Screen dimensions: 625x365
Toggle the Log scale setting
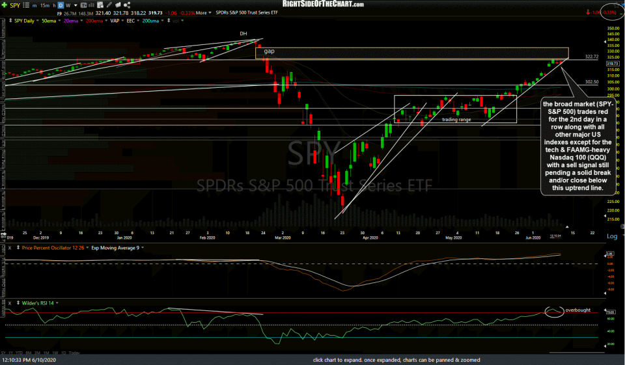click(612, 236)
